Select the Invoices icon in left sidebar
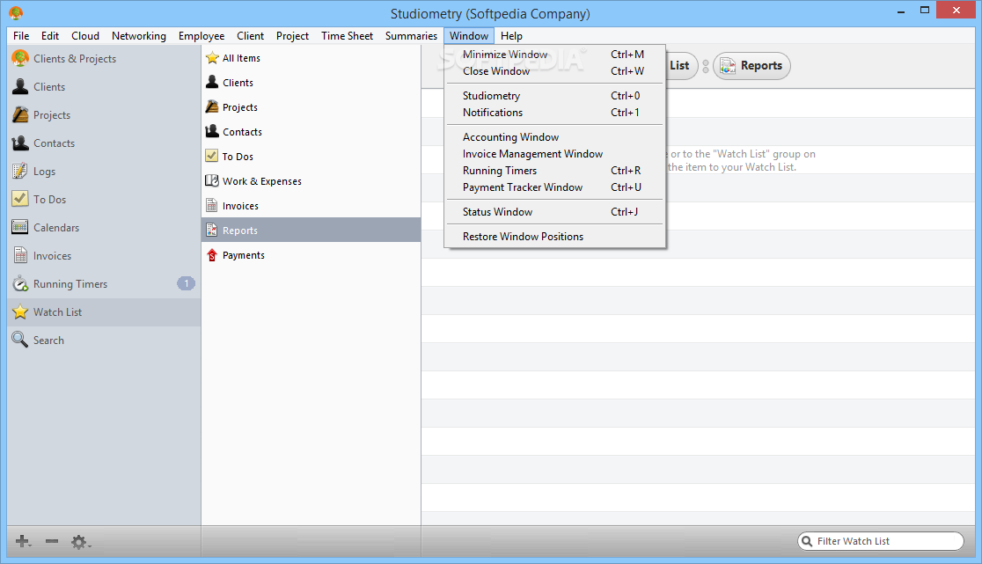 [20, 255]
